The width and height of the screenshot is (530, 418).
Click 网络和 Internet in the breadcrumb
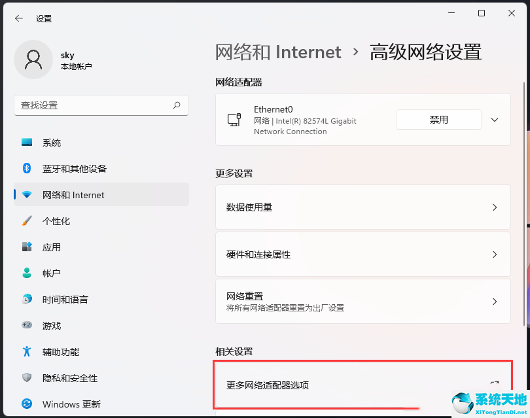coord(279,52)
